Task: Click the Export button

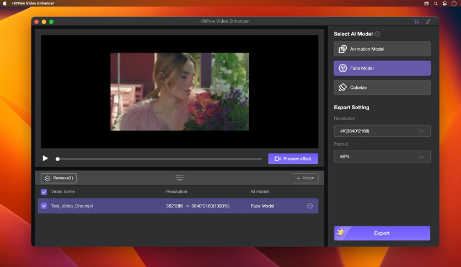Action: click(382, 233)
